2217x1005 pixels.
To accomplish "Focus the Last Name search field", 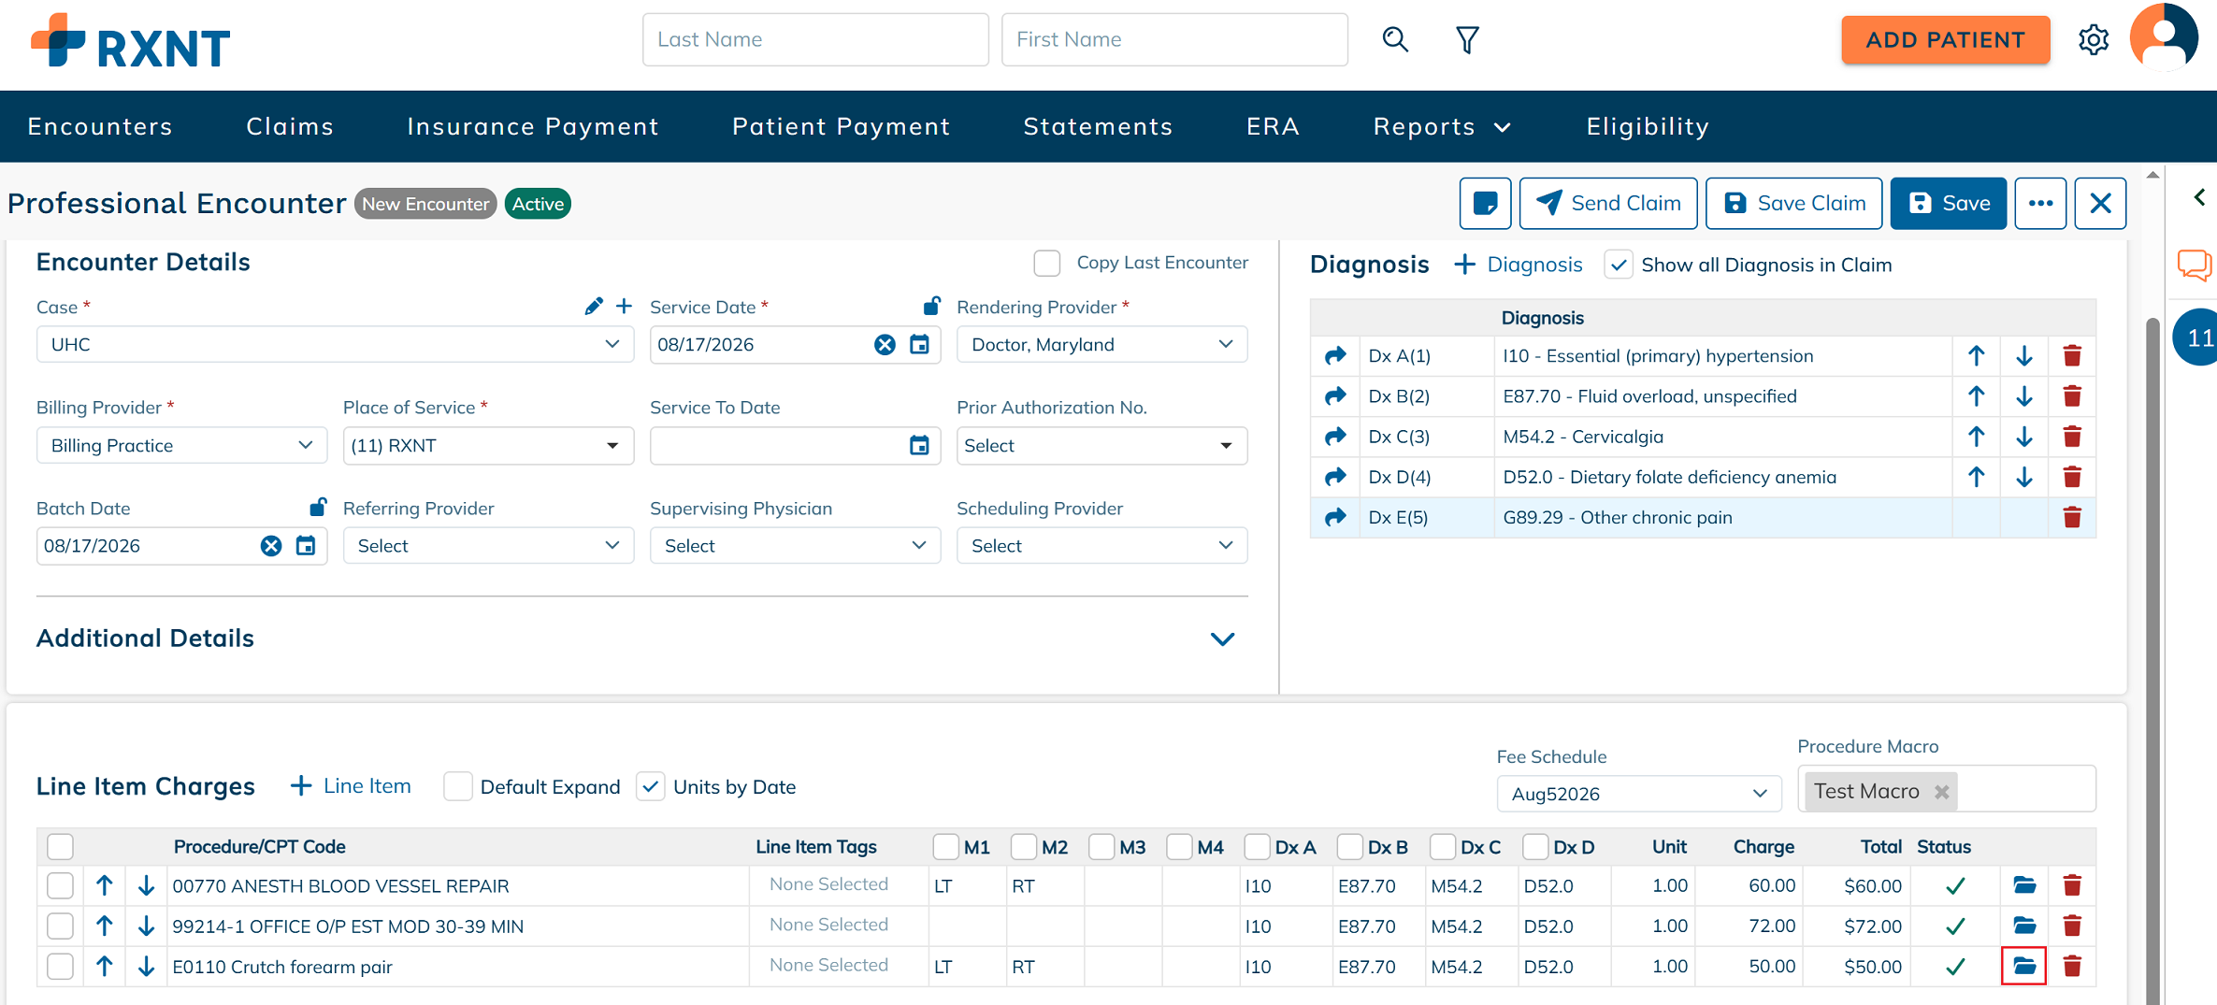I will [815, 39].
